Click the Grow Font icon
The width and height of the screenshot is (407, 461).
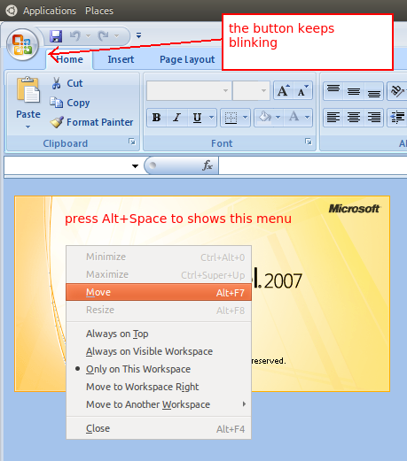point(283,90)
